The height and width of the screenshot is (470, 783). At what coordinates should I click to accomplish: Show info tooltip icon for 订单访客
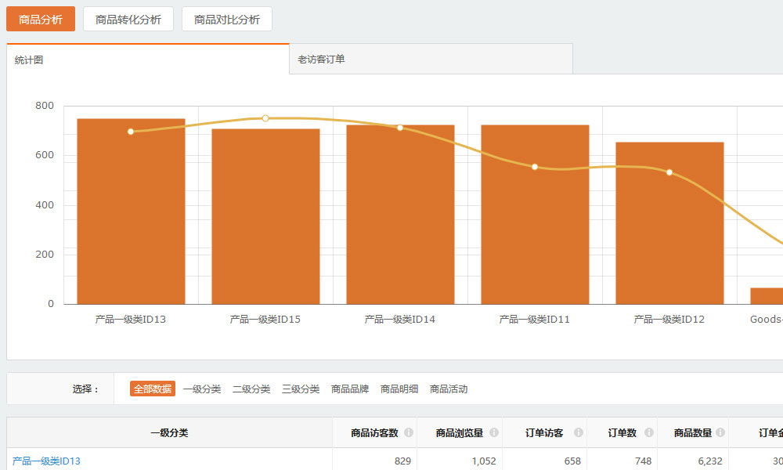579,432
